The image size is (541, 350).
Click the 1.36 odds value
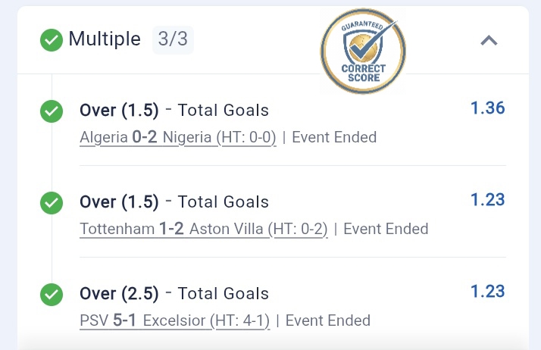tap(487, 108)
